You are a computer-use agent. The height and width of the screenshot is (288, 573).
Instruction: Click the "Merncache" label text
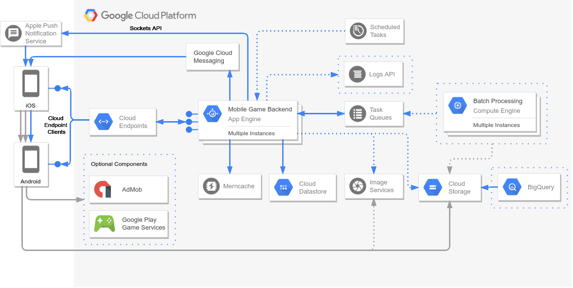point(239,186)
